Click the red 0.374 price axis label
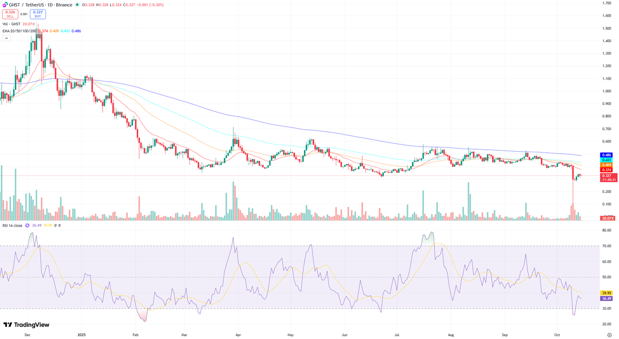This screenshot has width=619, height=339. coord(607,170)
